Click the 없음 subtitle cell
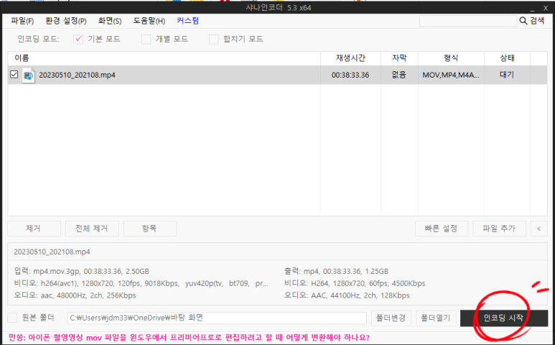 coord(399,75)
